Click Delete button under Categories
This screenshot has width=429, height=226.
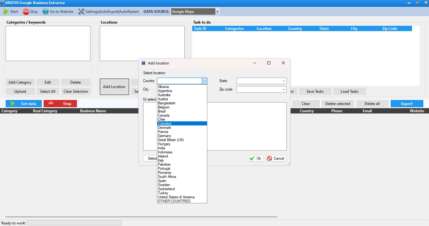pyautogui.click(x=76, y=82)
